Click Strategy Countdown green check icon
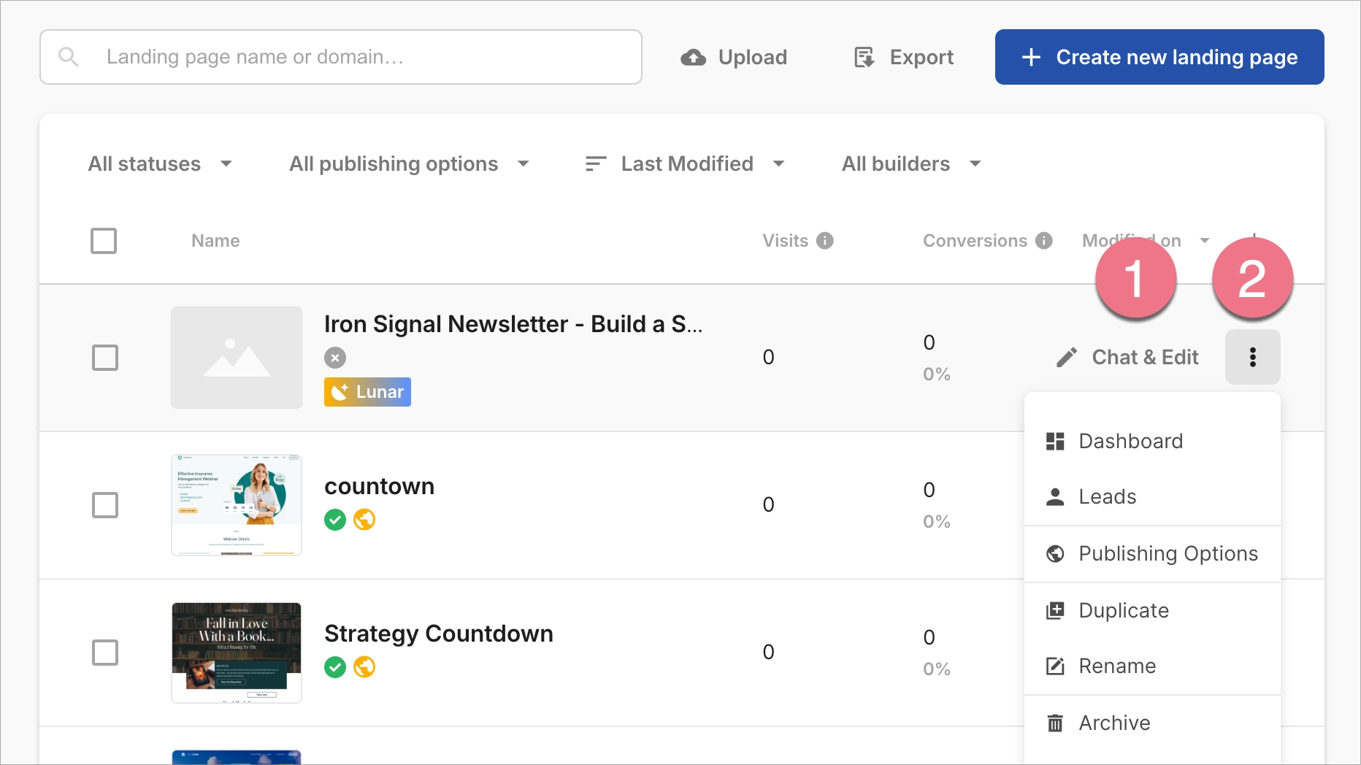The width and height of the screenshot is (1361, 765). (x=335, y=667)
